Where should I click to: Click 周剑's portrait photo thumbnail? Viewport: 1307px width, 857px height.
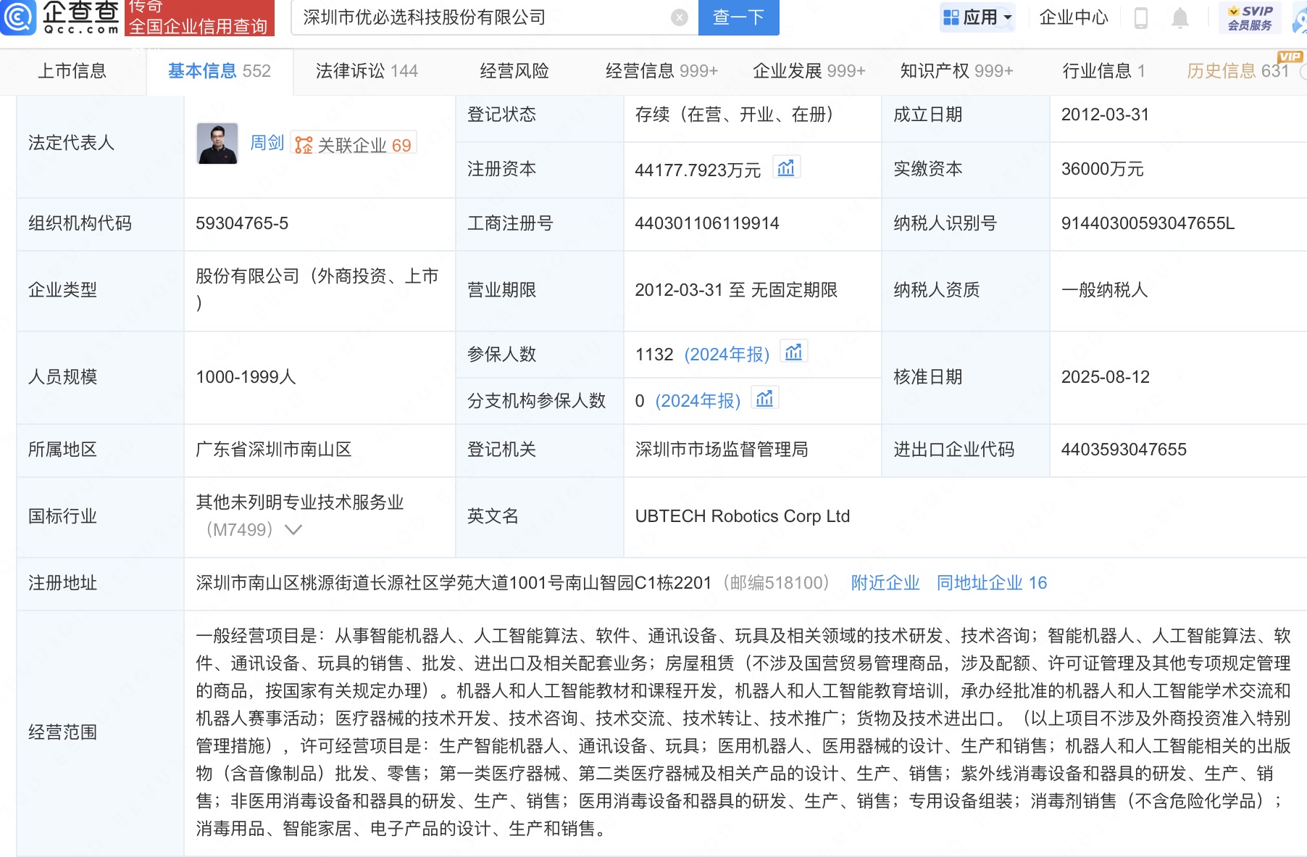[x=217, y=143]
